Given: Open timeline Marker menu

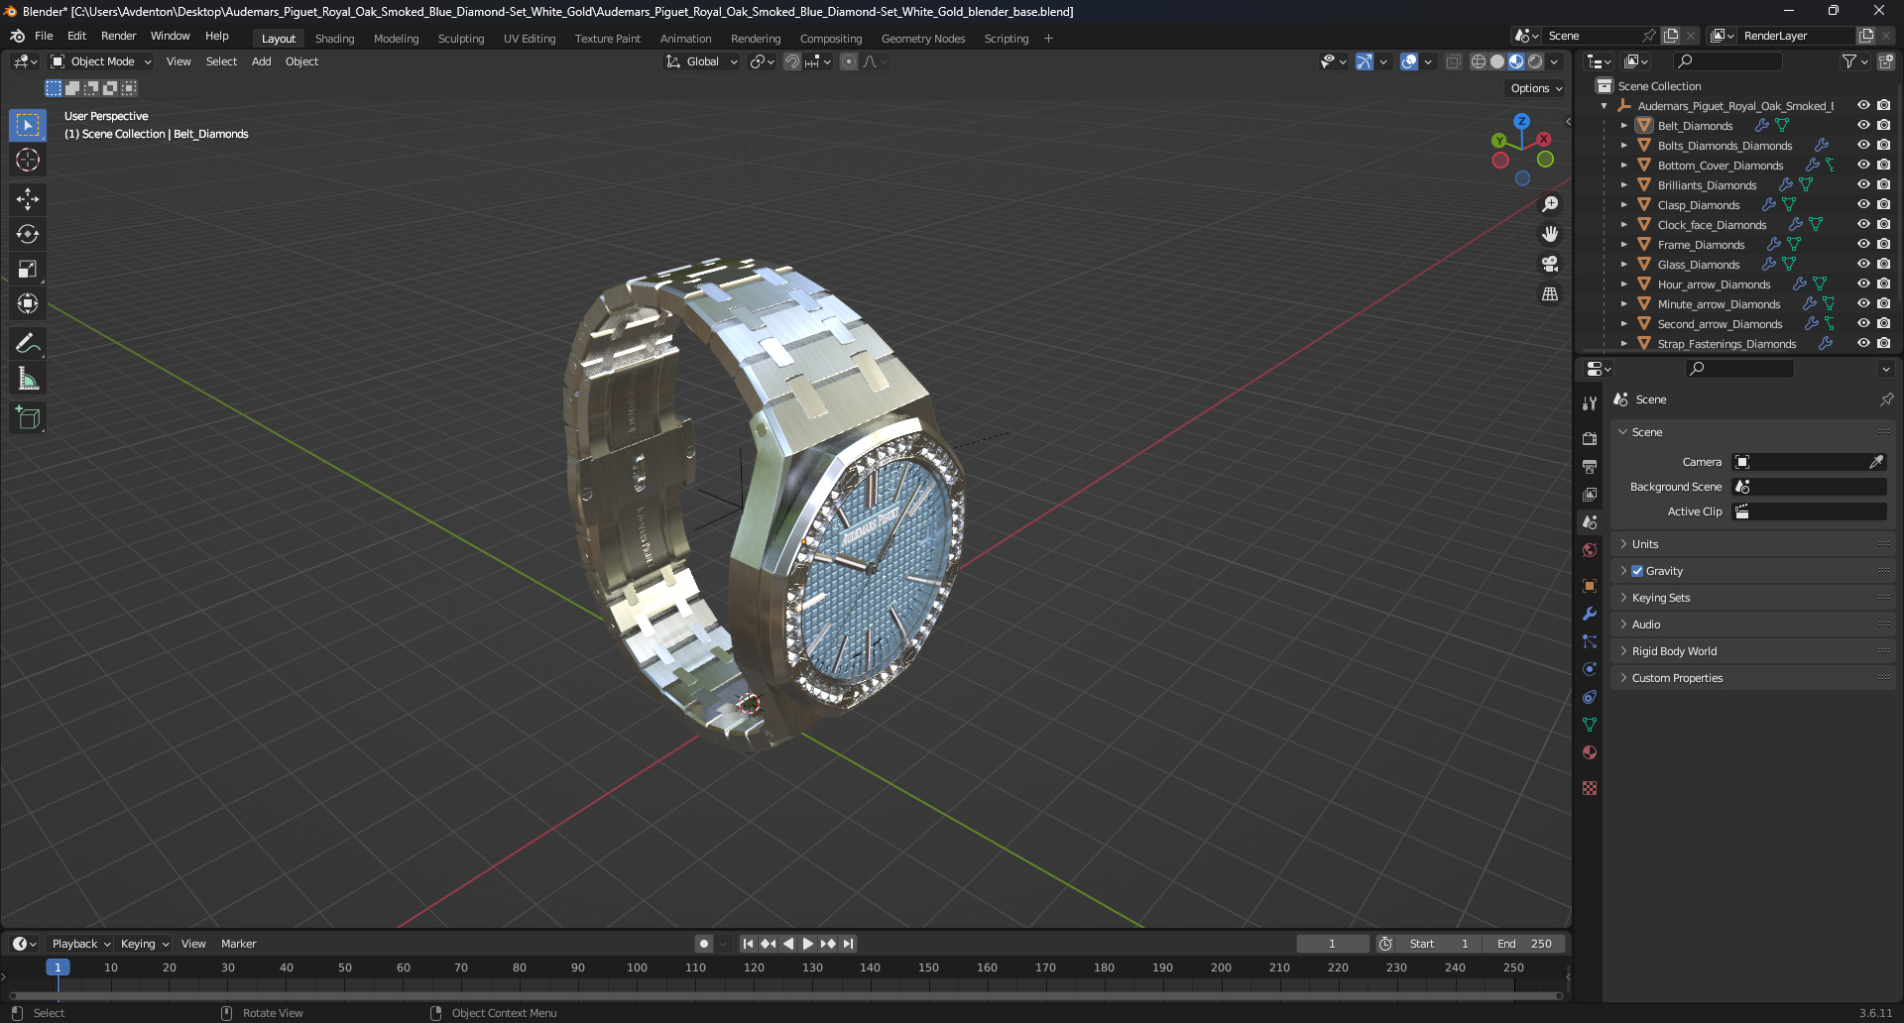Looking at the screenshot, I should tap(238, 944).
